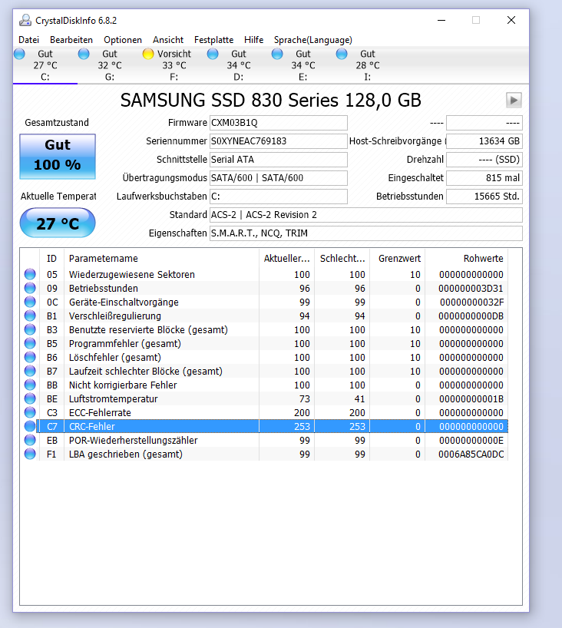
Task: Click the Eingeschaltet value 815 mal
Action: [x=484, y=178]
